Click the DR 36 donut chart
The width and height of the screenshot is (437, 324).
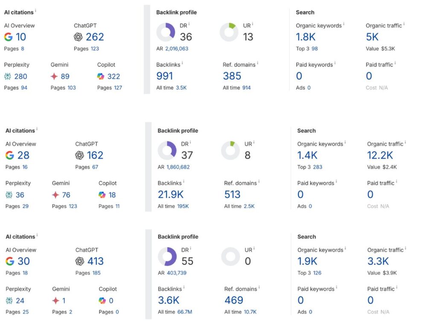(166, 32)
